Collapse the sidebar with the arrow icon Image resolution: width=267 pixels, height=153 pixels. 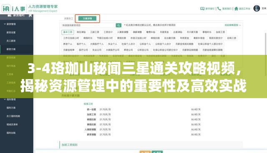click(x=30, y=15)
